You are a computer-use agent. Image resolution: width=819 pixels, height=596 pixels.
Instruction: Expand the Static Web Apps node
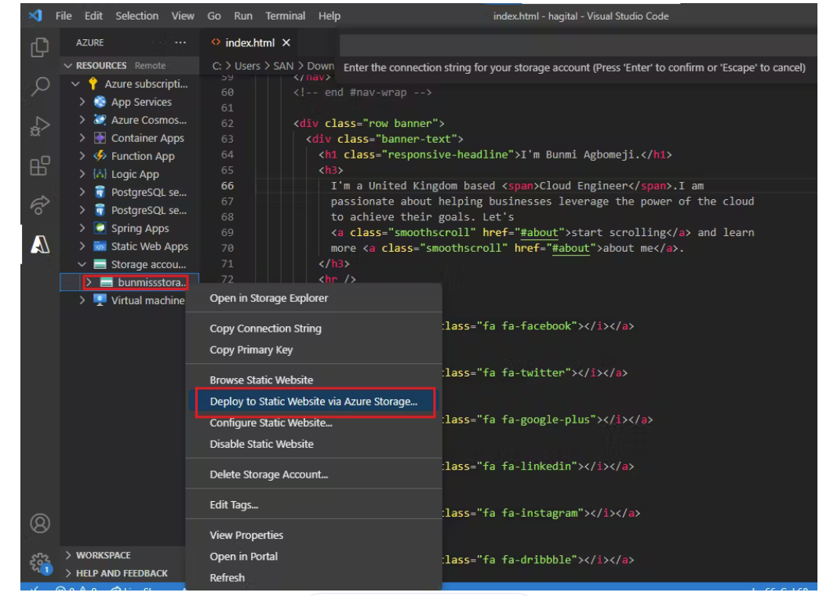(83, 246)
